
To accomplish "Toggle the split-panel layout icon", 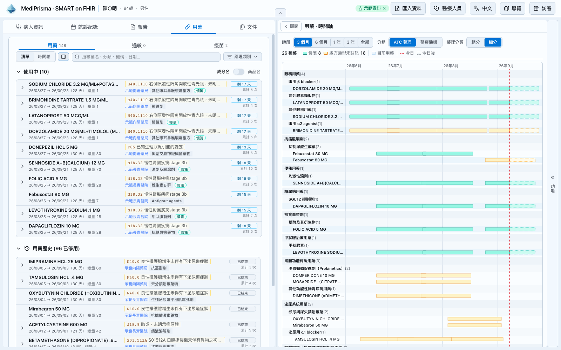I will coord(63,57).
